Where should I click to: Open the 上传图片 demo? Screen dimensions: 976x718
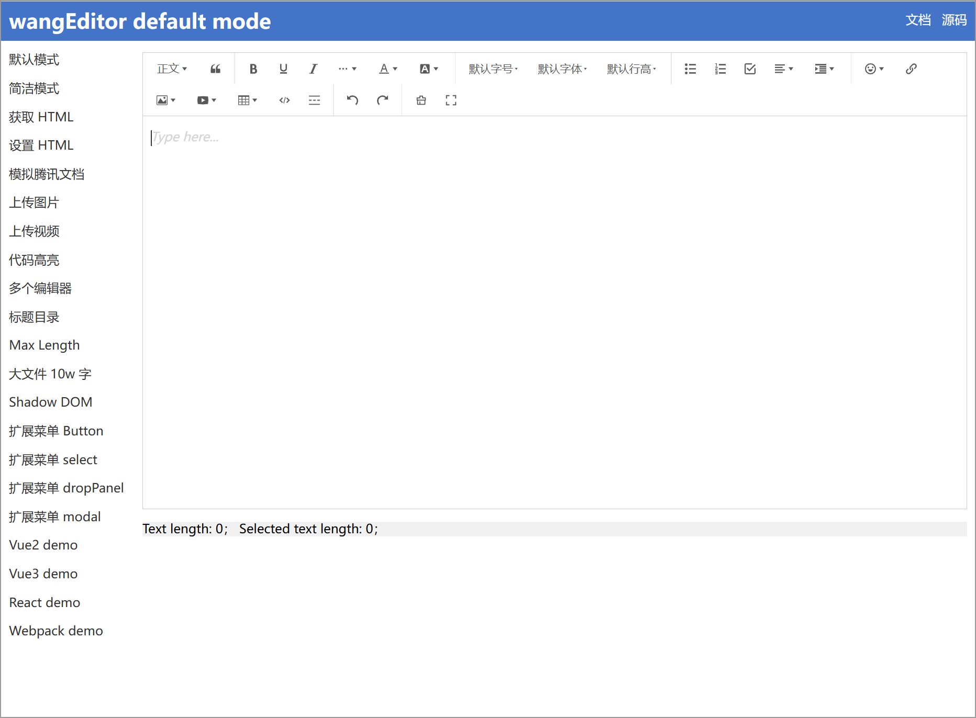[x=34, y=203]
